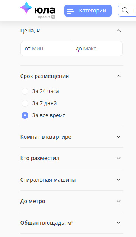Image resolution: width=136 pixels, height=237 pixels.
Task: Expand the Общая площадь filter chevron
Action: pos(119,223)
